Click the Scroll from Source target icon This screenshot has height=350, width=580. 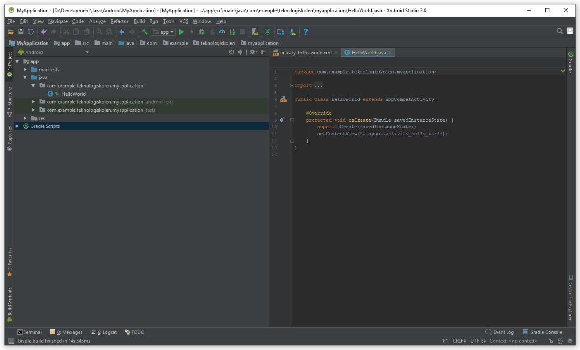point(232,52)
